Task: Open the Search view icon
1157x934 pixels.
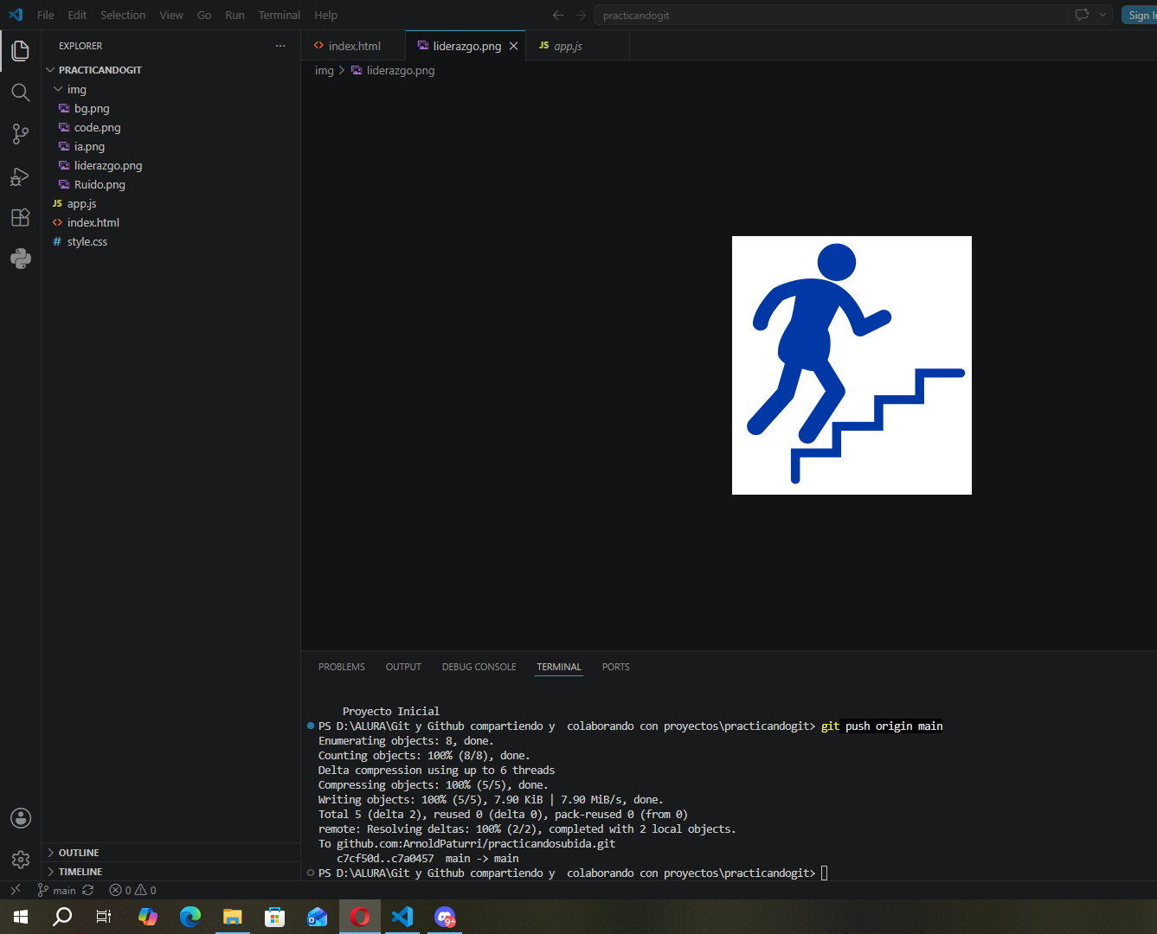Action: pyautogui.click(x=20, y=93)
